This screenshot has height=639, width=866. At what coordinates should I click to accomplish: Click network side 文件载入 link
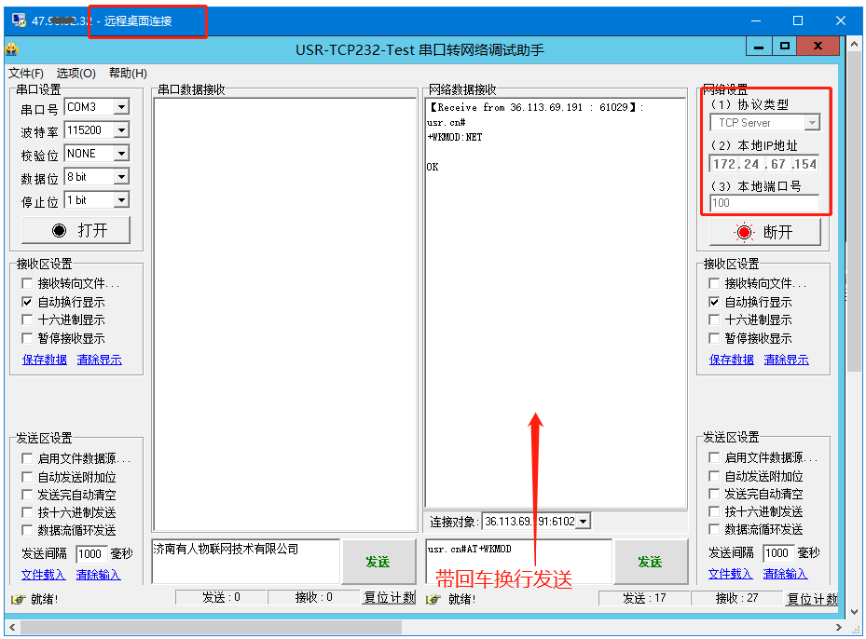pyautogui.click(x=730, y=574)
